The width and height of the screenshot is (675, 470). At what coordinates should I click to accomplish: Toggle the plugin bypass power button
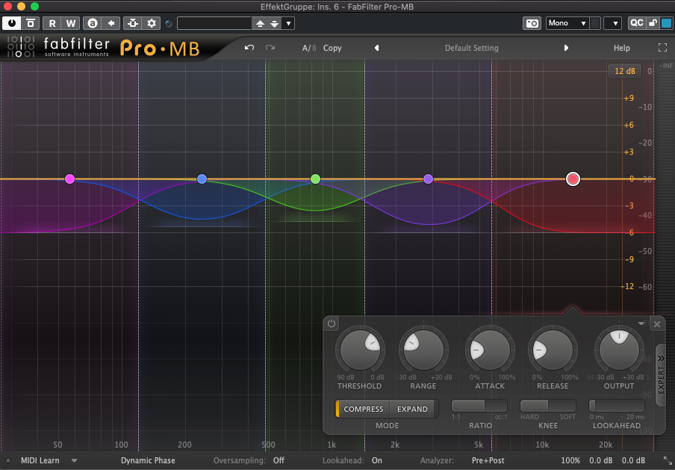point(12,23)
